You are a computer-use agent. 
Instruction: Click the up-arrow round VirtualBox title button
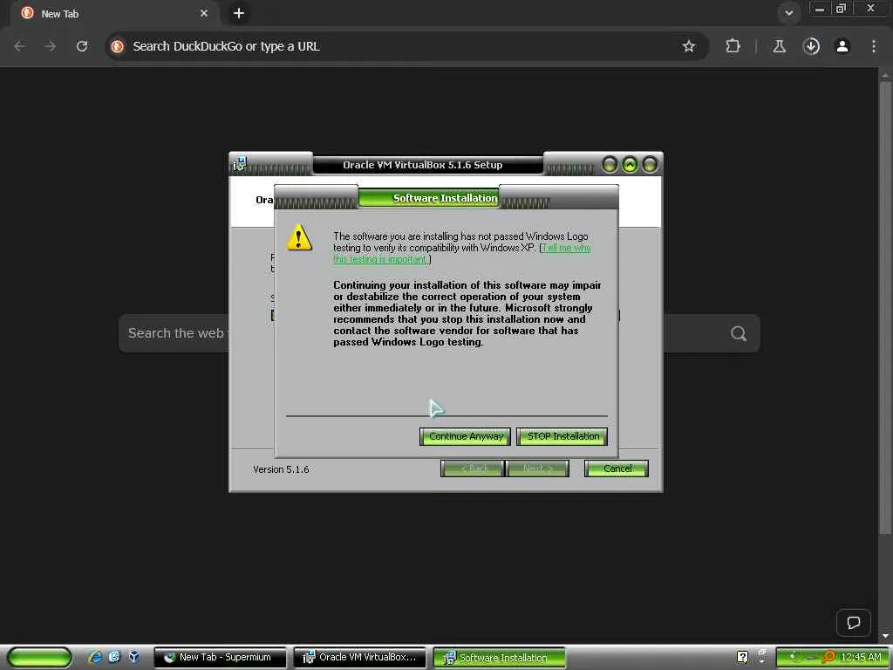pyautogui.click(x=630, y=165)
